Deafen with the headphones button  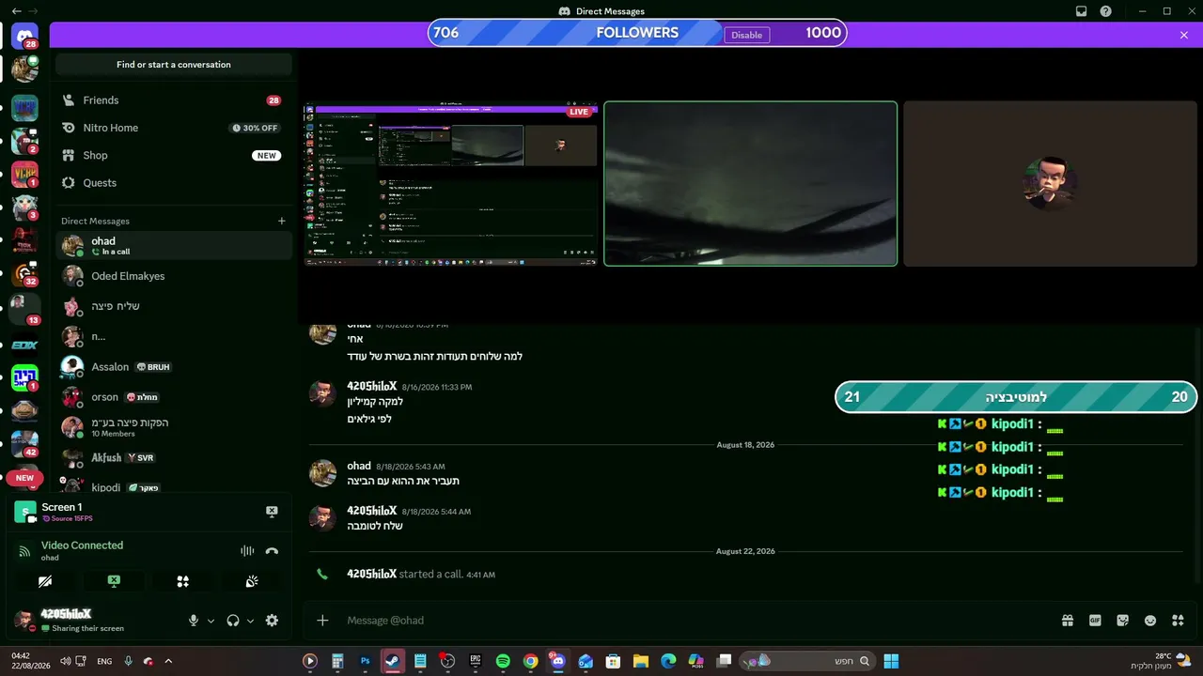[233, 621]
